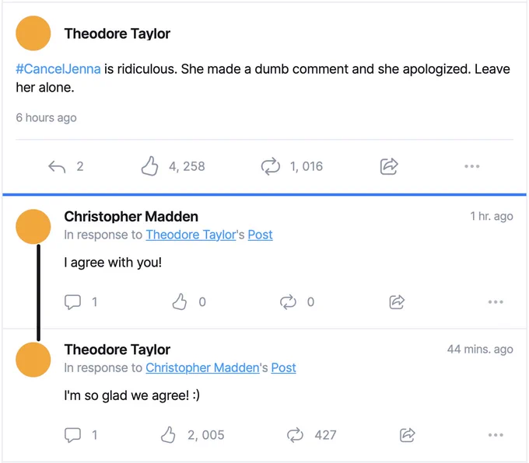The width and height of the screenshot is (529, 463).
Task: Open the #CancelJenna hashtag
Action: [58, 69]
